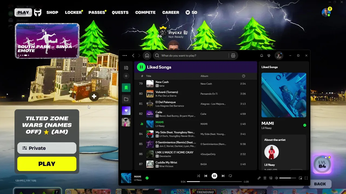Open the folder in Spotify sidebar
The width and height of the screenshot is (346, 194).
(126, 99)
